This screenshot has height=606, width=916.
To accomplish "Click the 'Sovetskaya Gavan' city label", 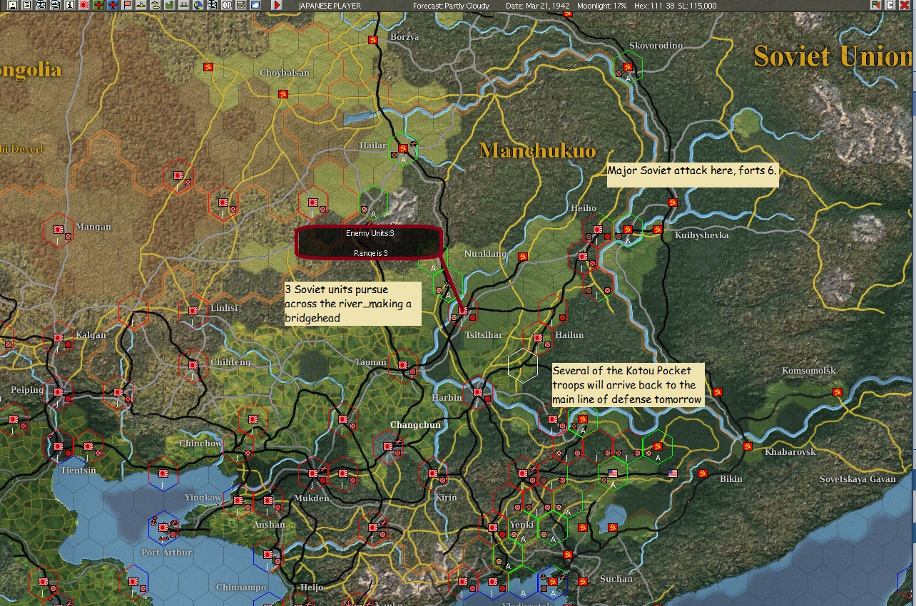I will 858,479.
